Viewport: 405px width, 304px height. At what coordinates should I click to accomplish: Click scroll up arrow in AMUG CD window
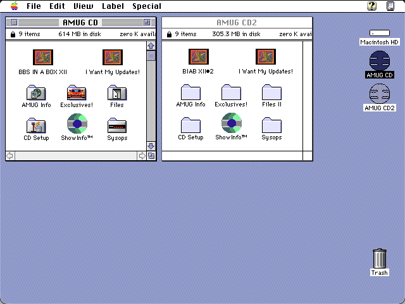(151, 46)
